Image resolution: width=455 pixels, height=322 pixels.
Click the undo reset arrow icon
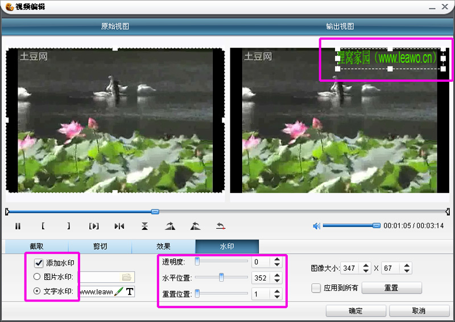point(221,226)
